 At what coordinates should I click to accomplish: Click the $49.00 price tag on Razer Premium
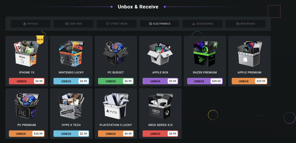coord(216,81)
